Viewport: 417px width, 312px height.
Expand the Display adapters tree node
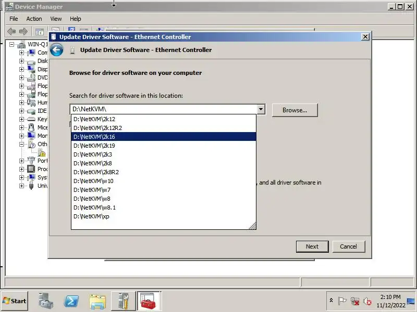tap(21, 69)
